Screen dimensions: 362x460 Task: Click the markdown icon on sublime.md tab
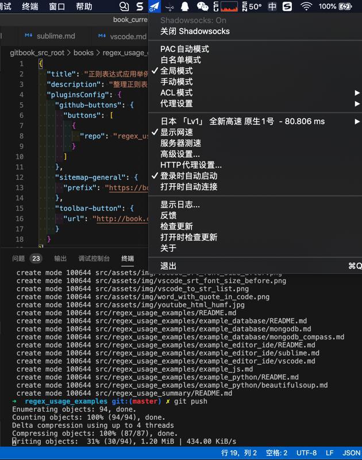click(x=29, y=36)
